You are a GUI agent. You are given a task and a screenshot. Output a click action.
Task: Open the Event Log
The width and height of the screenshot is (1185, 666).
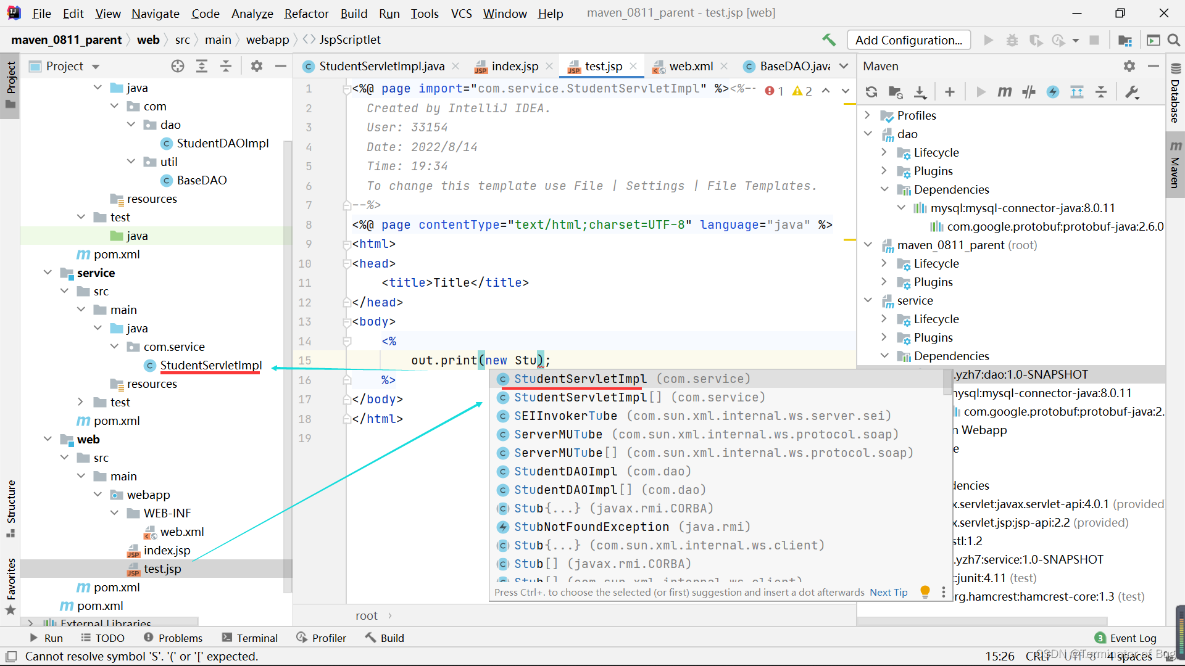pyautogui.click(x=1126, y=638)
